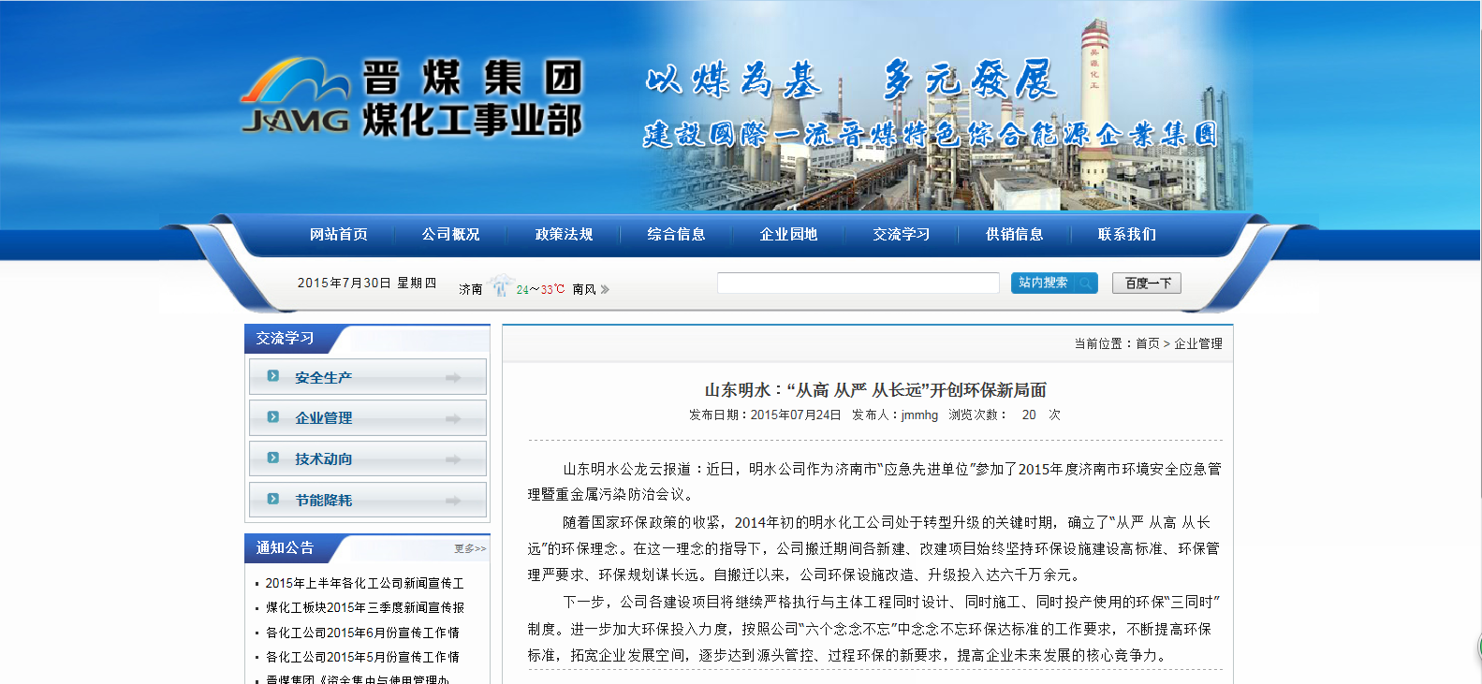Click the date text 2015年7月30日 星期四
This screenshot has height=684, width=1482.
point(367,283)
